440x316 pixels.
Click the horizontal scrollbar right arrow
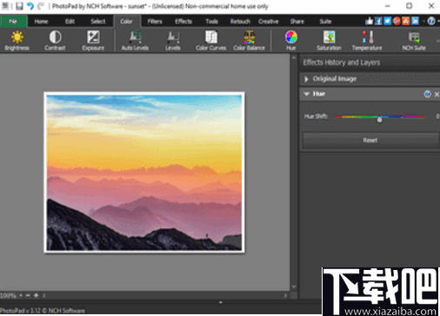(x=285, y=295)
